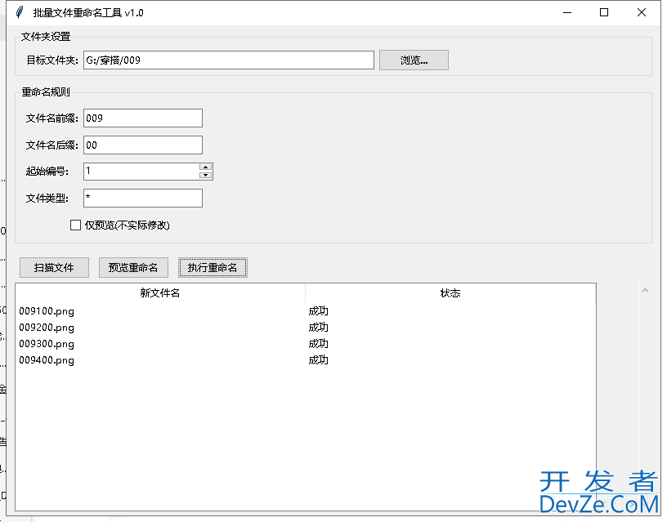Click the 执行重命名 execute rename button
This screenshot has width=667, height=522.
click(213, 267)
